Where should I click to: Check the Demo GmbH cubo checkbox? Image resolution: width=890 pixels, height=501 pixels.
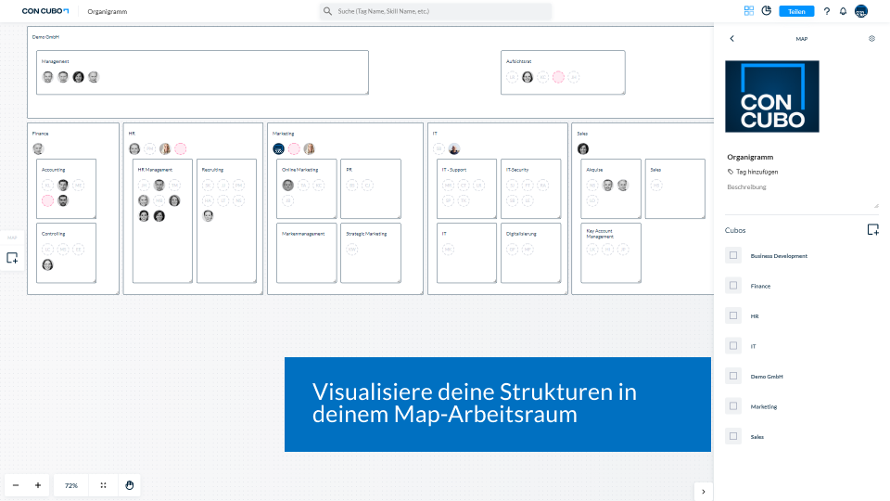point(733,376)
